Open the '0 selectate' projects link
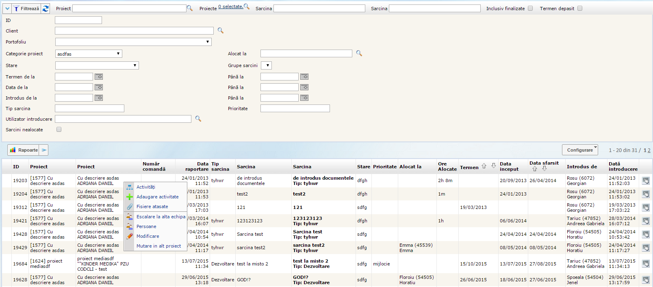The image size is (653, 287). pos(230,7)
